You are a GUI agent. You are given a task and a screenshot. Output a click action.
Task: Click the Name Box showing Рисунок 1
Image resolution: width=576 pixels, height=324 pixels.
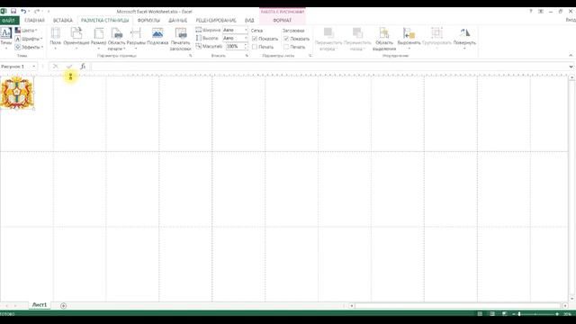[x=15, y=67]
